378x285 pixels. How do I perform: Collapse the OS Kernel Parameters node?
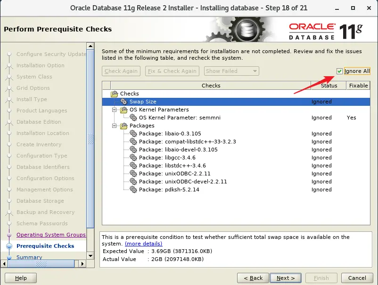tap(114, 110)
